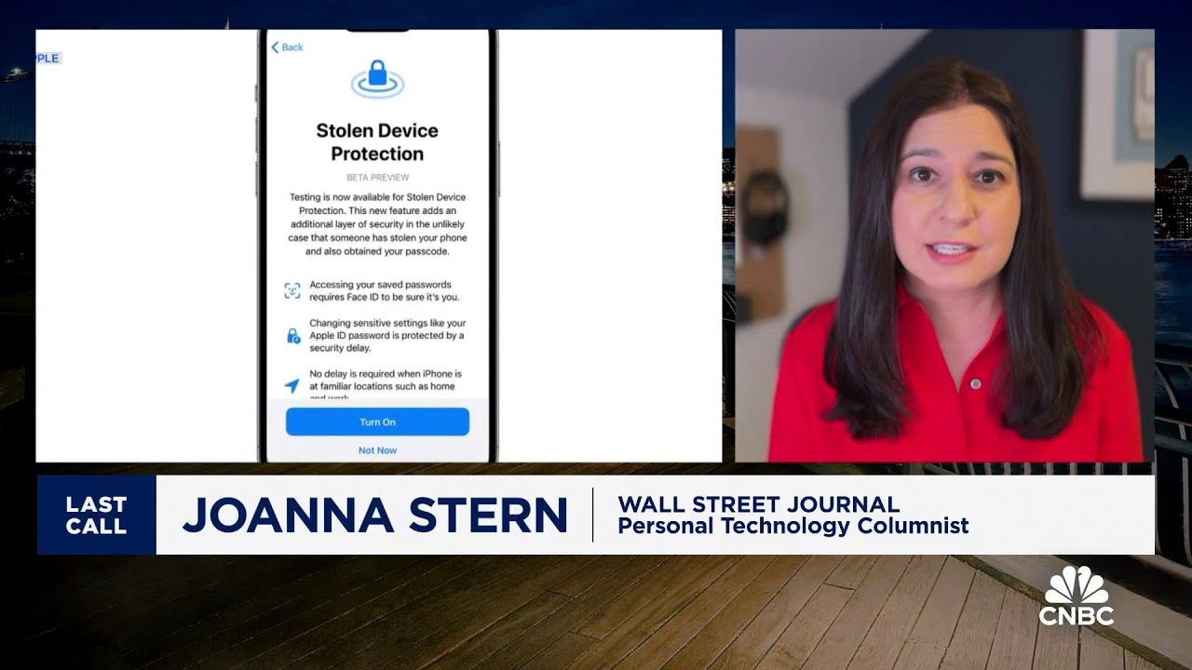The image size is (1192, 670).
Task: Click 'Accessing your saved passwords' text
Action: pyautogui.click(x=385, y=290)
